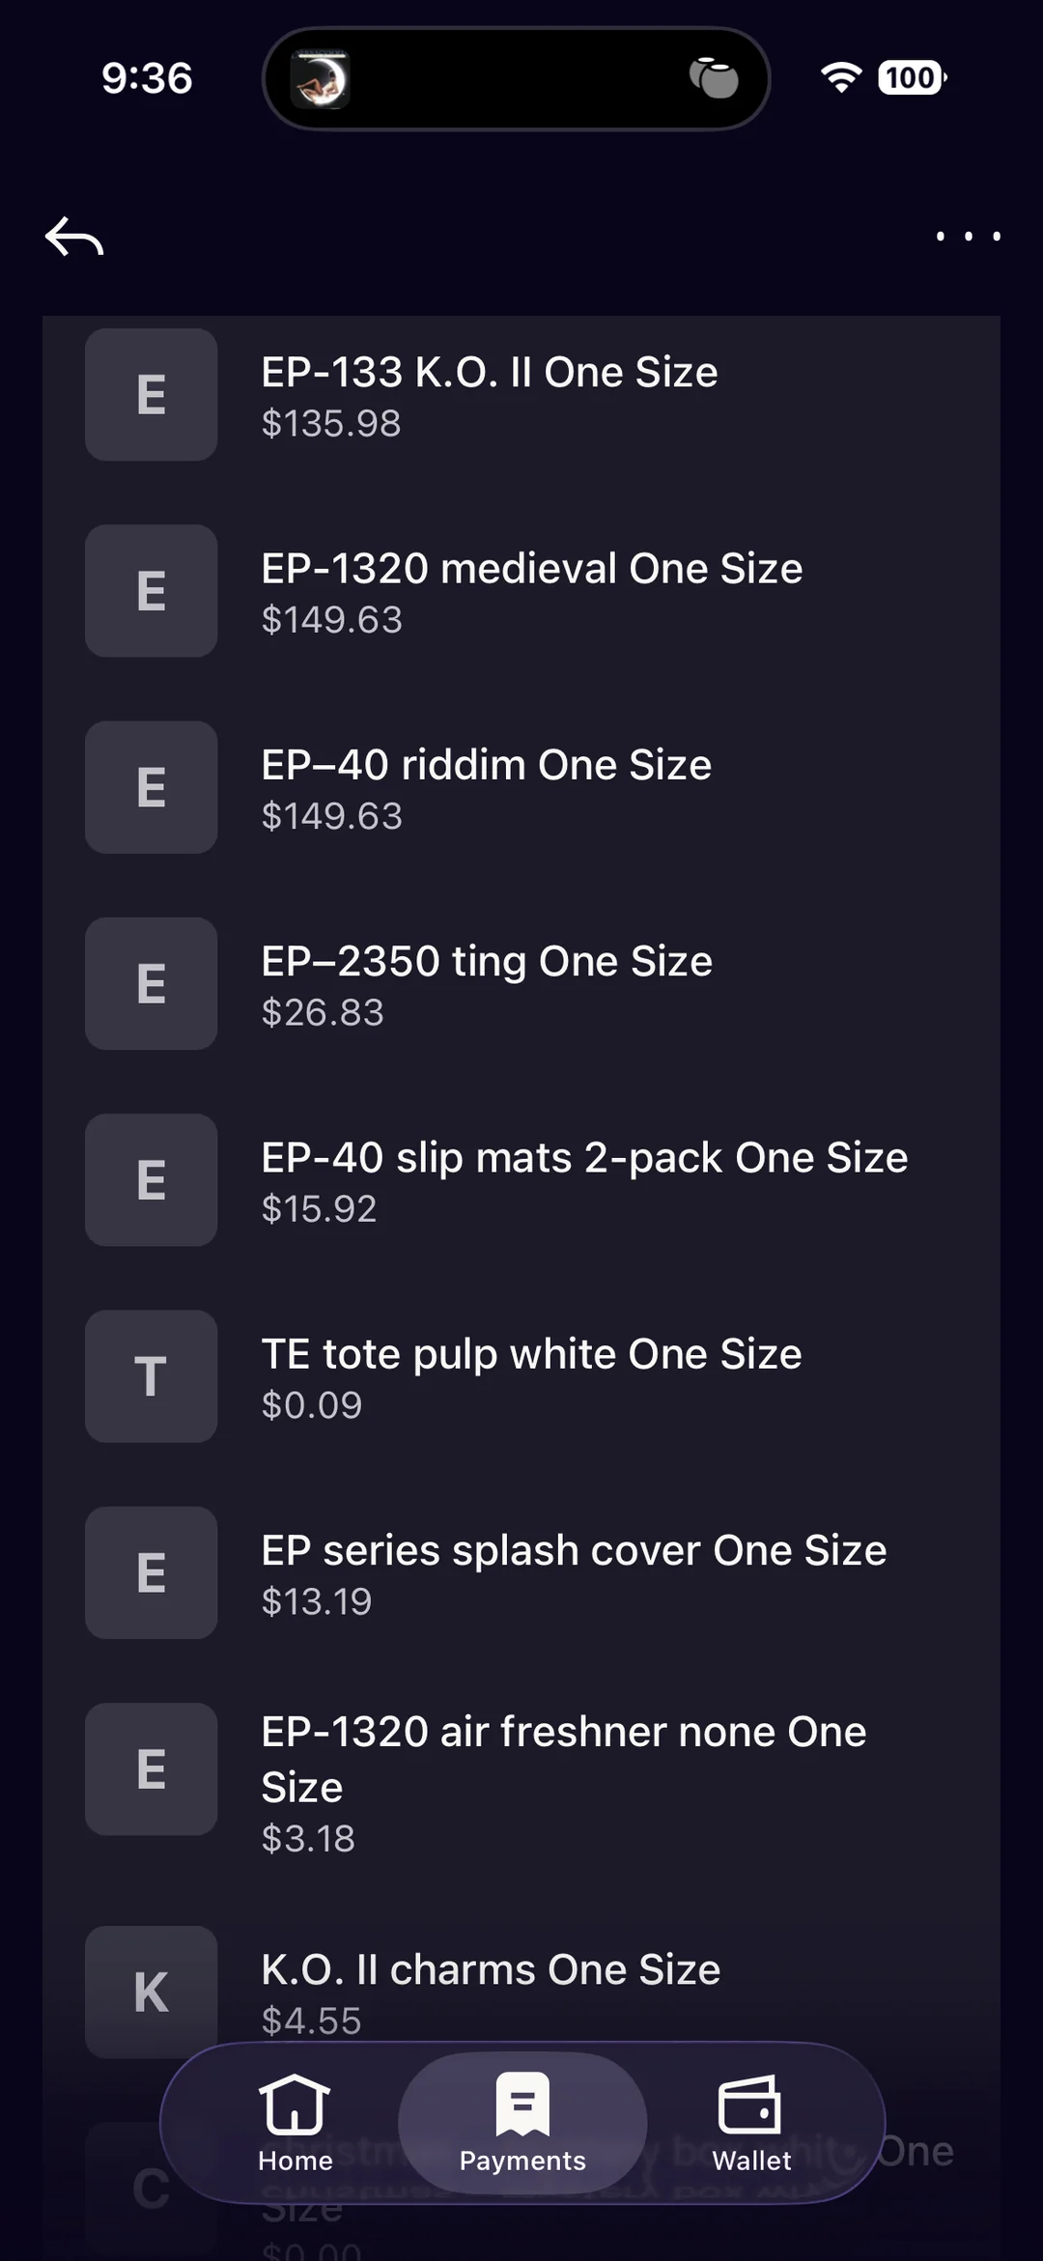This screenshot has height=2261, width=1043.
Task: Tap the Dynamic Island now-playing artwork
Action: pos(321,79)
